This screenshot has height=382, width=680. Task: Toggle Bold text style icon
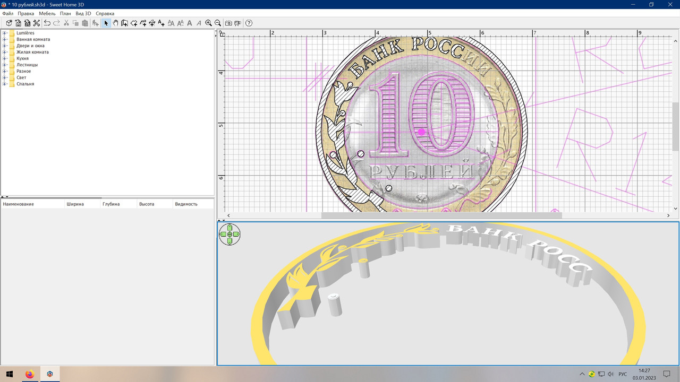click(190, 23)
